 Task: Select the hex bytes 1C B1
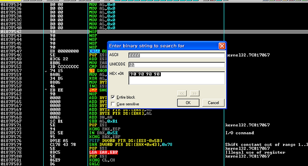coord(56,121)
